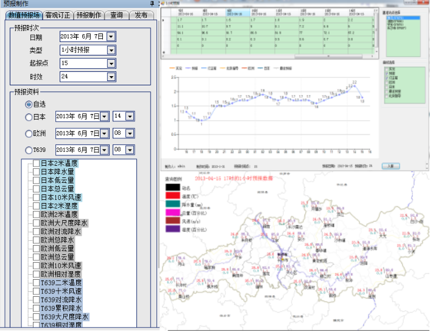This screenshot has height=331, width=430.
Task: Tick the T639十米风速 checkbox
Action: [x=37, y=291]
